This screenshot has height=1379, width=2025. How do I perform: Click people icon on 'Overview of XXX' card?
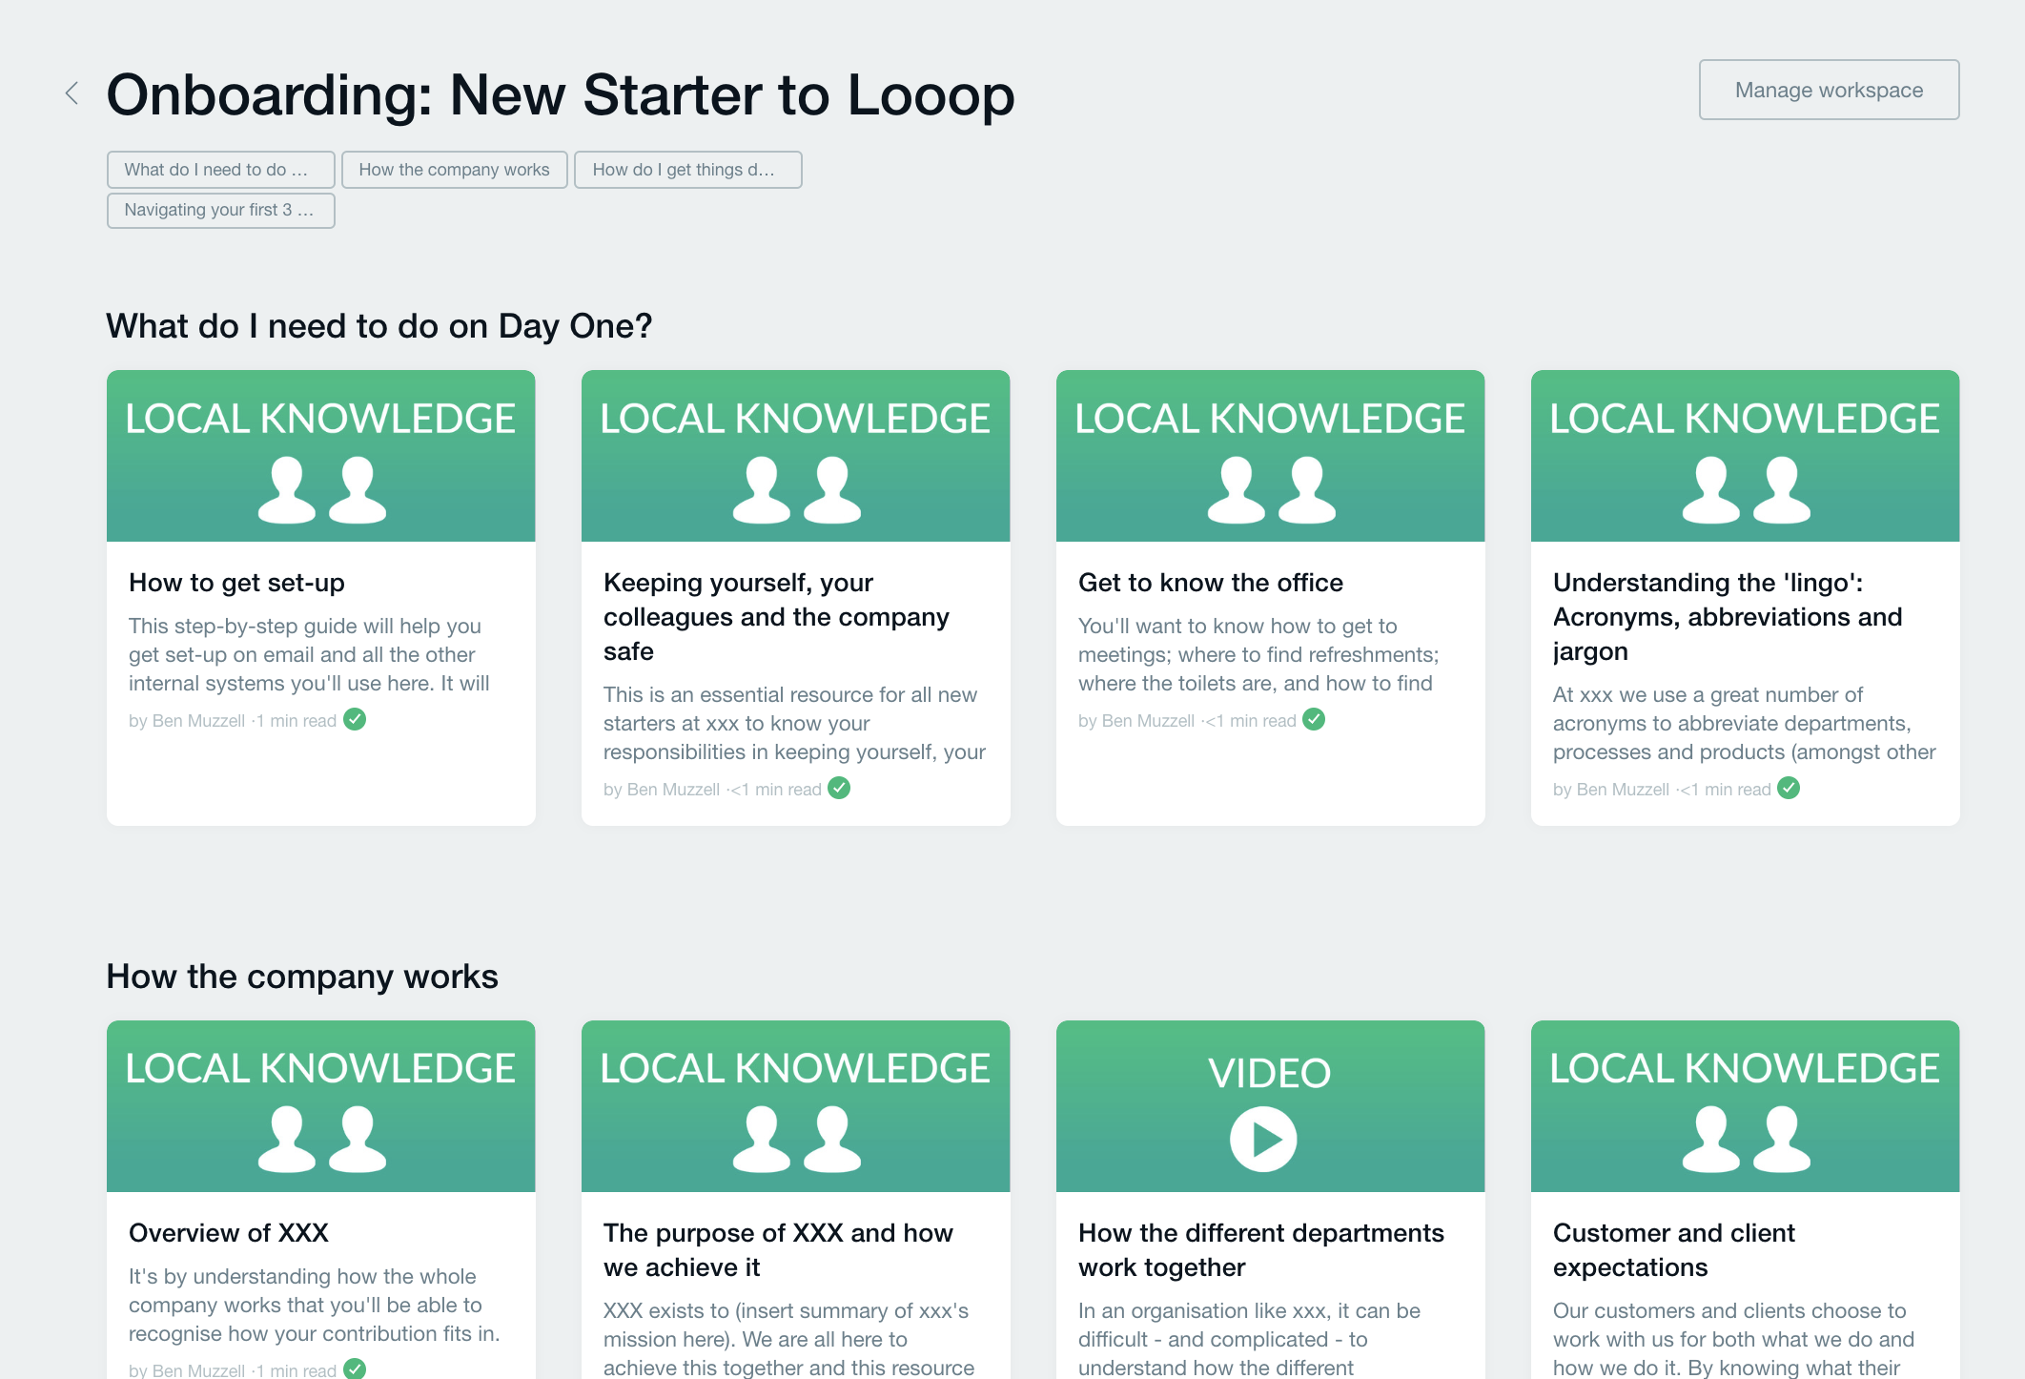point(321,1140)
